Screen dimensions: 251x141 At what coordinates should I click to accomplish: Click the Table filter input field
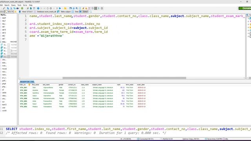(9, 12)
